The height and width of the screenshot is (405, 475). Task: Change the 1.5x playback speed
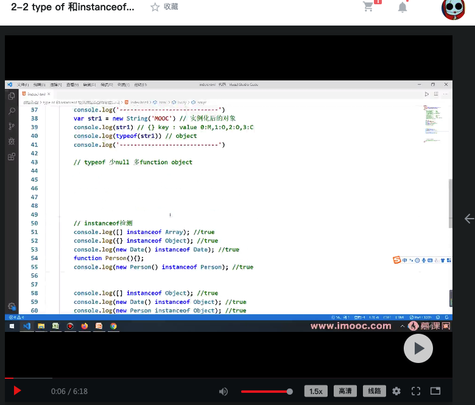coord(315,391)
